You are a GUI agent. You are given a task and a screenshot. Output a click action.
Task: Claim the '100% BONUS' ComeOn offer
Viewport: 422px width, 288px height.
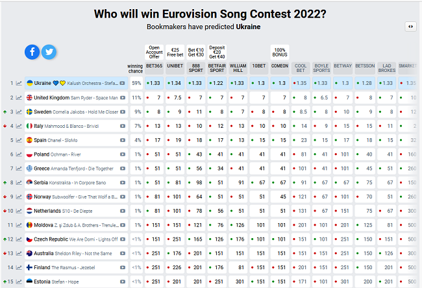click(280, 51)
